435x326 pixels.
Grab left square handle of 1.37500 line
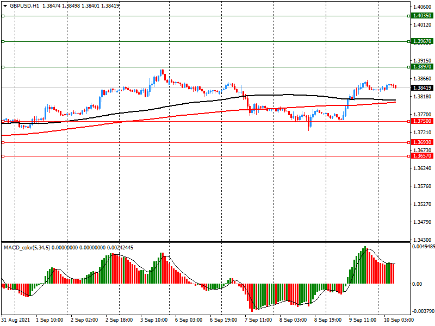[x=3, y=121]
